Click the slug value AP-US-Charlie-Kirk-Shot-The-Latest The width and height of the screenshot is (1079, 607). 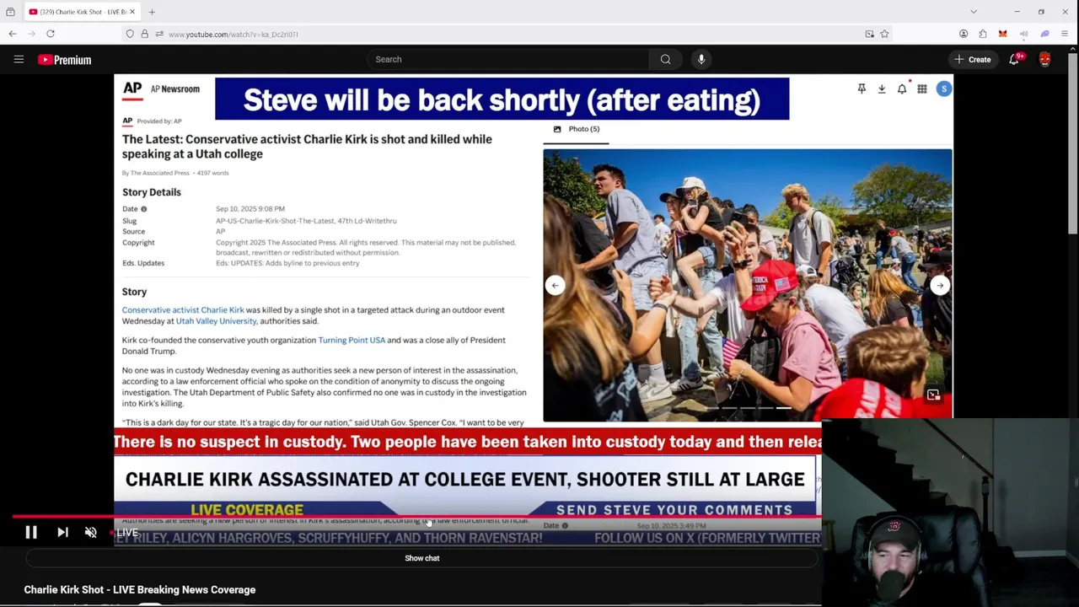(x=306, y=221)
